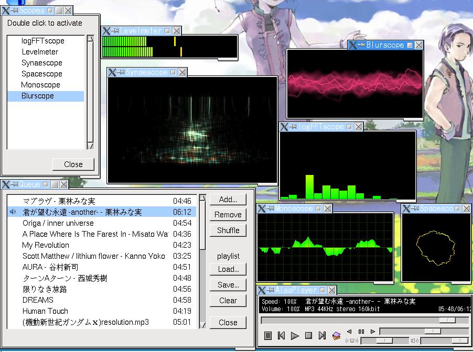Image resolution: width=473 pixels, height=352 pixels.
Task: Select Spacescope in the Scopes list
Action: click(x=46, y=74)
